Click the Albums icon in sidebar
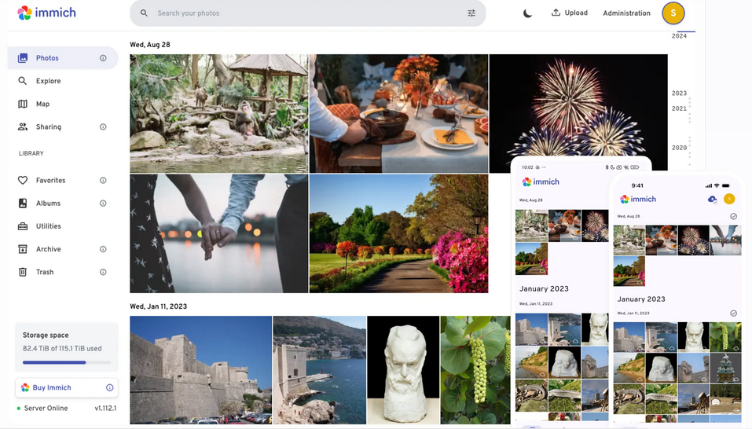The width and height of the screenshot is (752, 429). (x=23, y=203)
